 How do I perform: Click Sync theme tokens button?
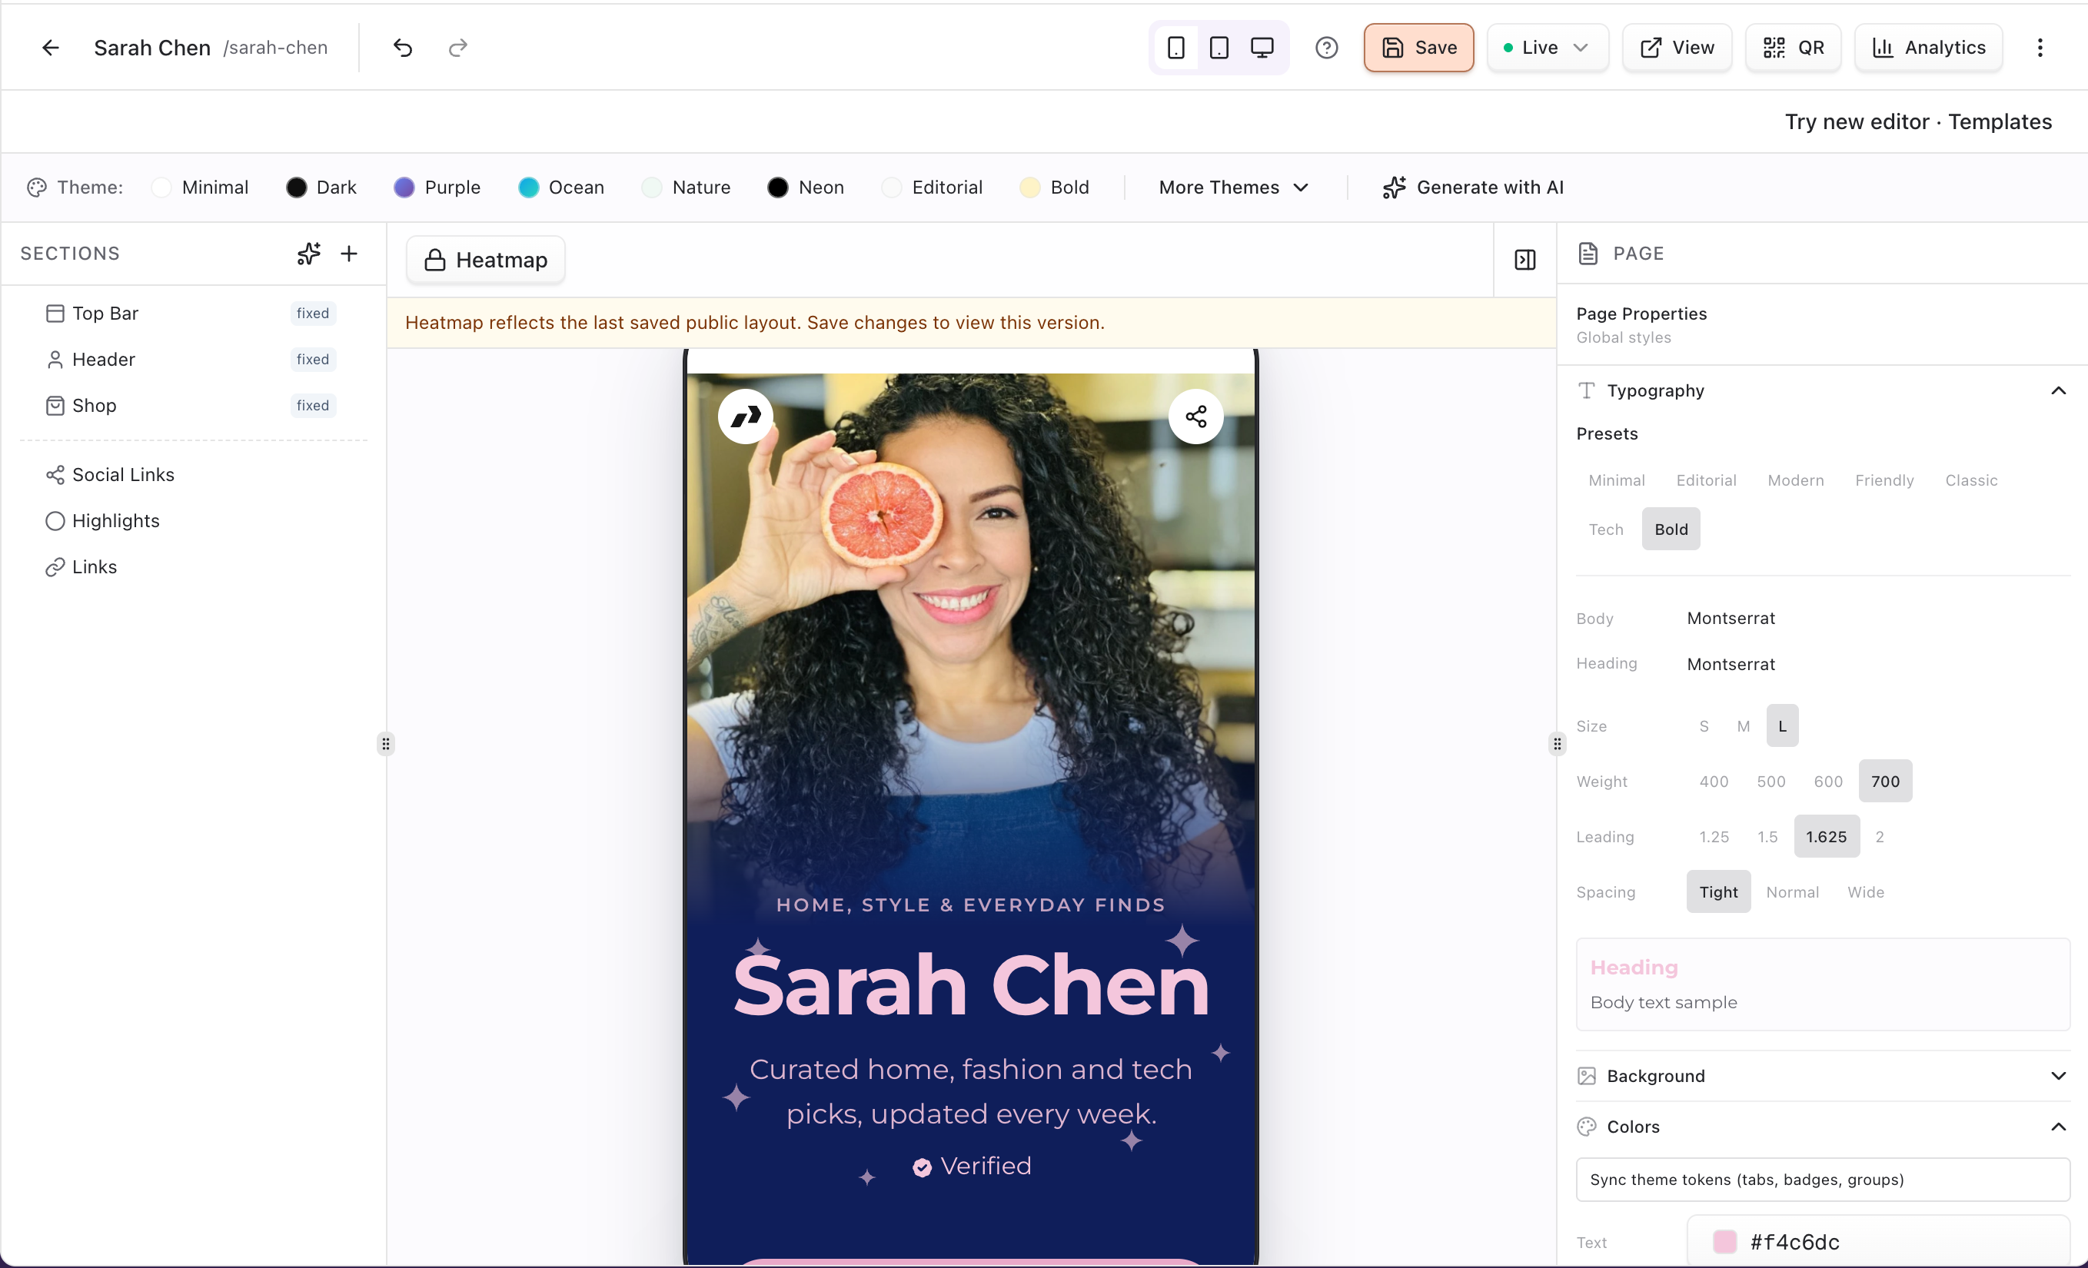click(1823, 1179)
